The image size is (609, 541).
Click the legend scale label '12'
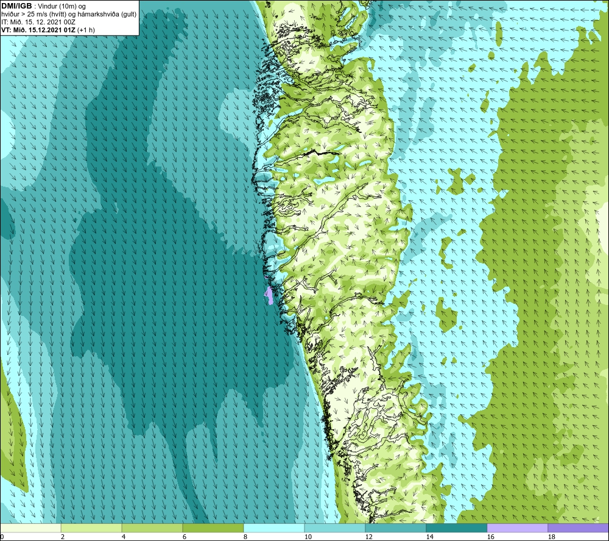[368, 537]
